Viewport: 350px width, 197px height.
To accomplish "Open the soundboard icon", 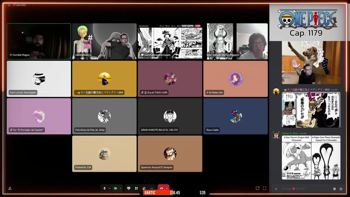I will pos(144,188).
